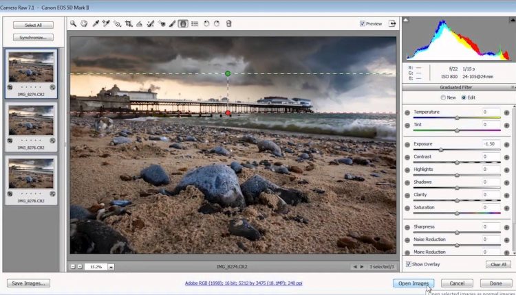
Task: Click the Exposure value field
Action: [x=490, y=143]
